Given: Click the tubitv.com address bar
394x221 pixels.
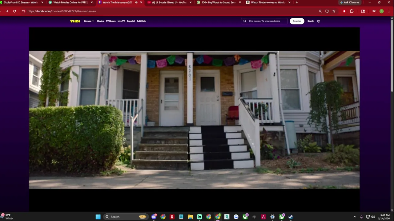Looking at the screenshot, I should tap(172, 11).
